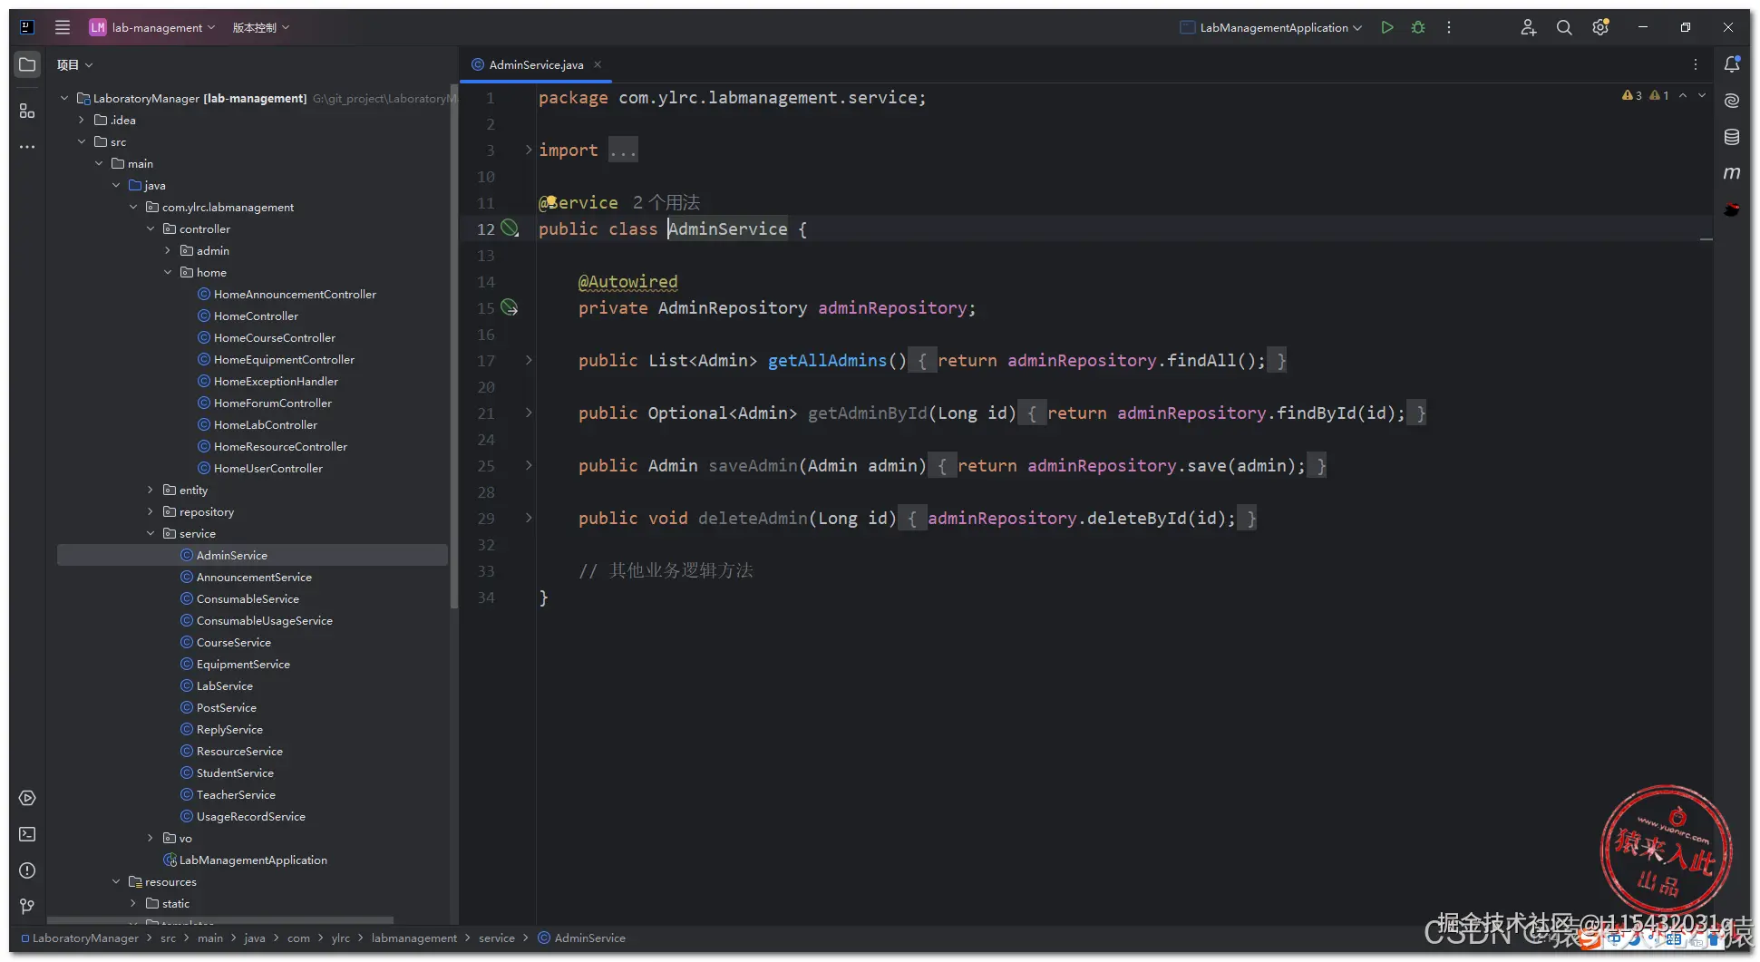Open the Project tool window folder icon
The height and width of the screenshot is (962, 1760).
pos(27,64)
